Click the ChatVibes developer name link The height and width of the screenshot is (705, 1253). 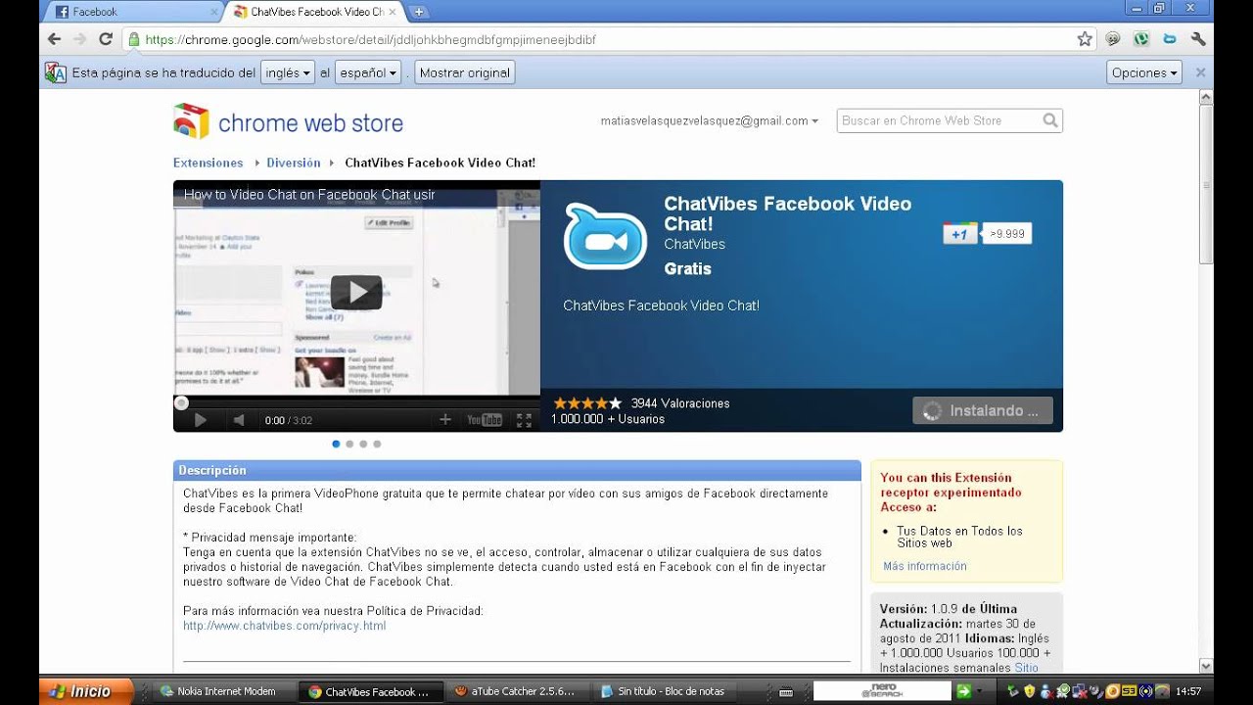click(x=694, y=244)
